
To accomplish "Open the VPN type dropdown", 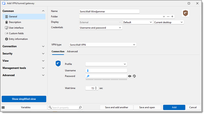I will click(102, 45).
